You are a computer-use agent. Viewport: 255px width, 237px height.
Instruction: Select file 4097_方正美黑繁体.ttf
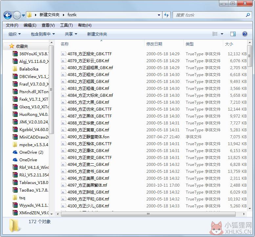point(87,185)
